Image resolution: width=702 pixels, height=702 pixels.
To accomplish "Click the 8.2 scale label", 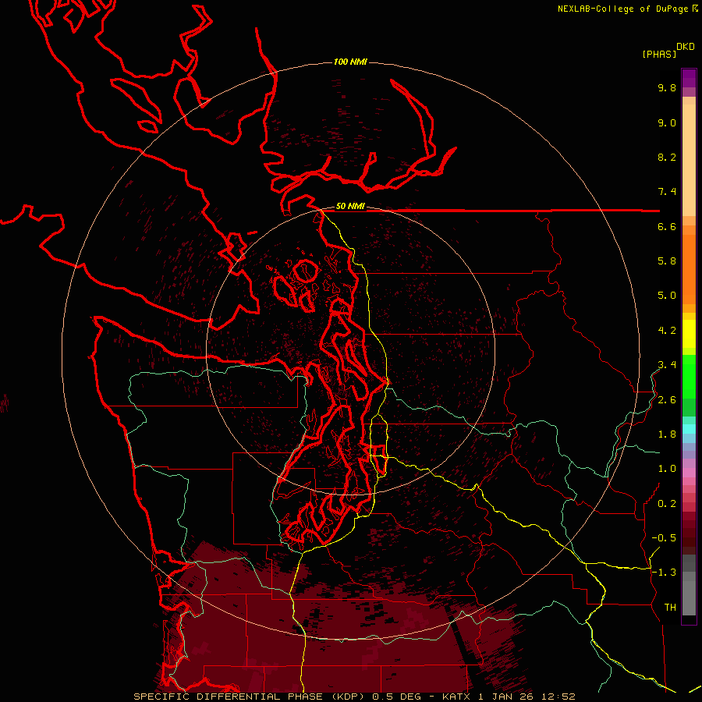I will click(x=667, y=157).
